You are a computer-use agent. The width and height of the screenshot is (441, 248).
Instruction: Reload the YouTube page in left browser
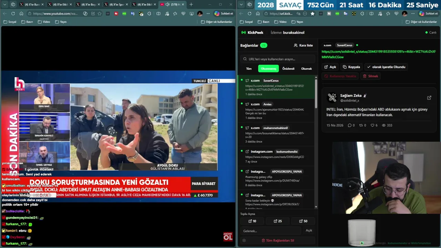(x=13, y=13)
